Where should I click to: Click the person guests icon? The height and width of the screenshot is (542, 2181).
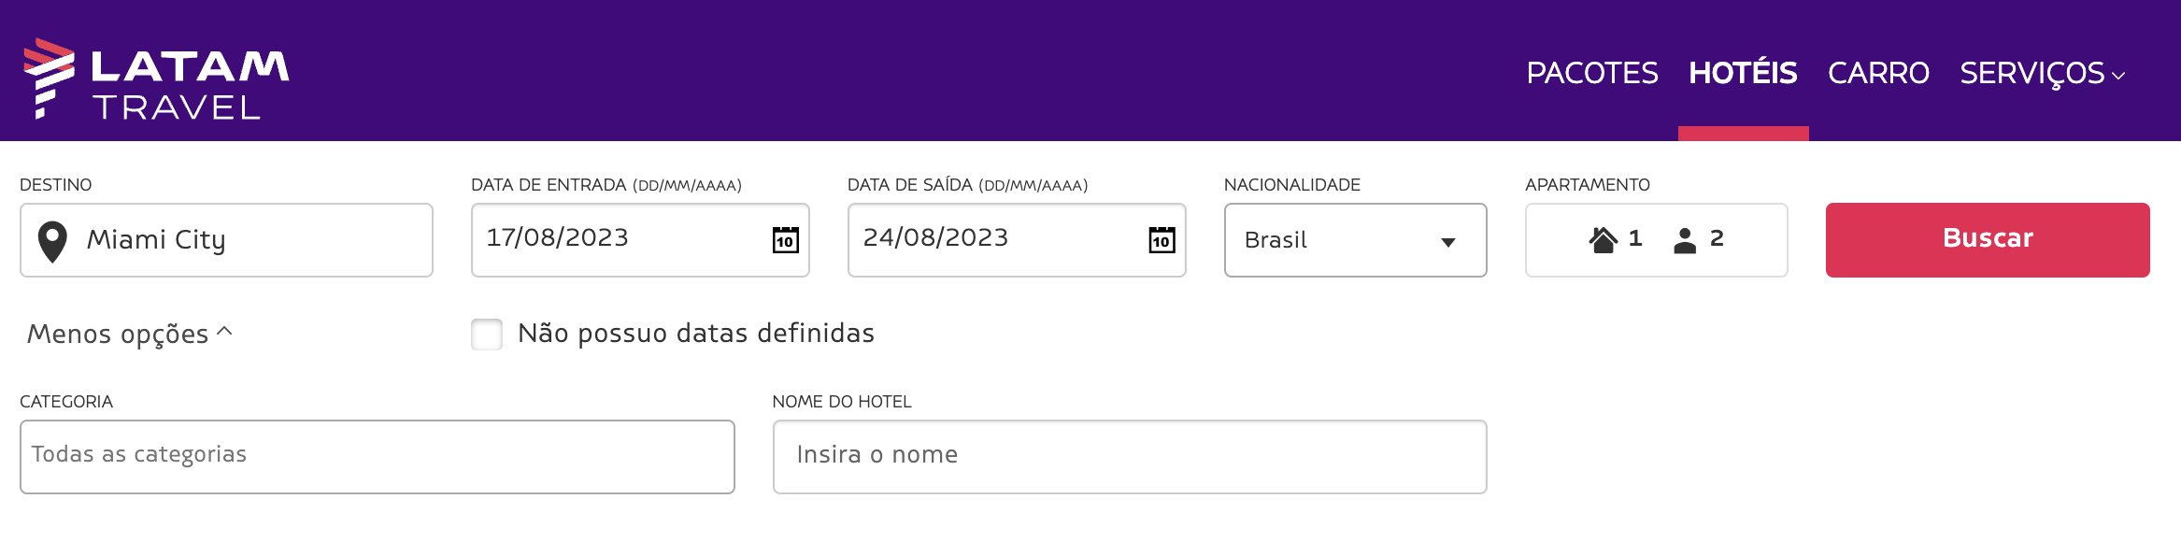(x=1685, y=240)
